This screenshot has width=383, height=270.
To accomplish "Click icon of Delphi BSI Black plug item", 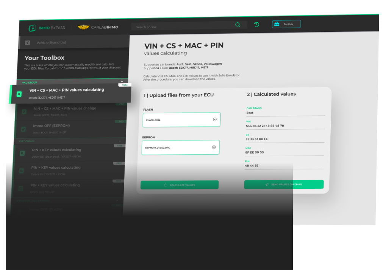I will point(22,153).
